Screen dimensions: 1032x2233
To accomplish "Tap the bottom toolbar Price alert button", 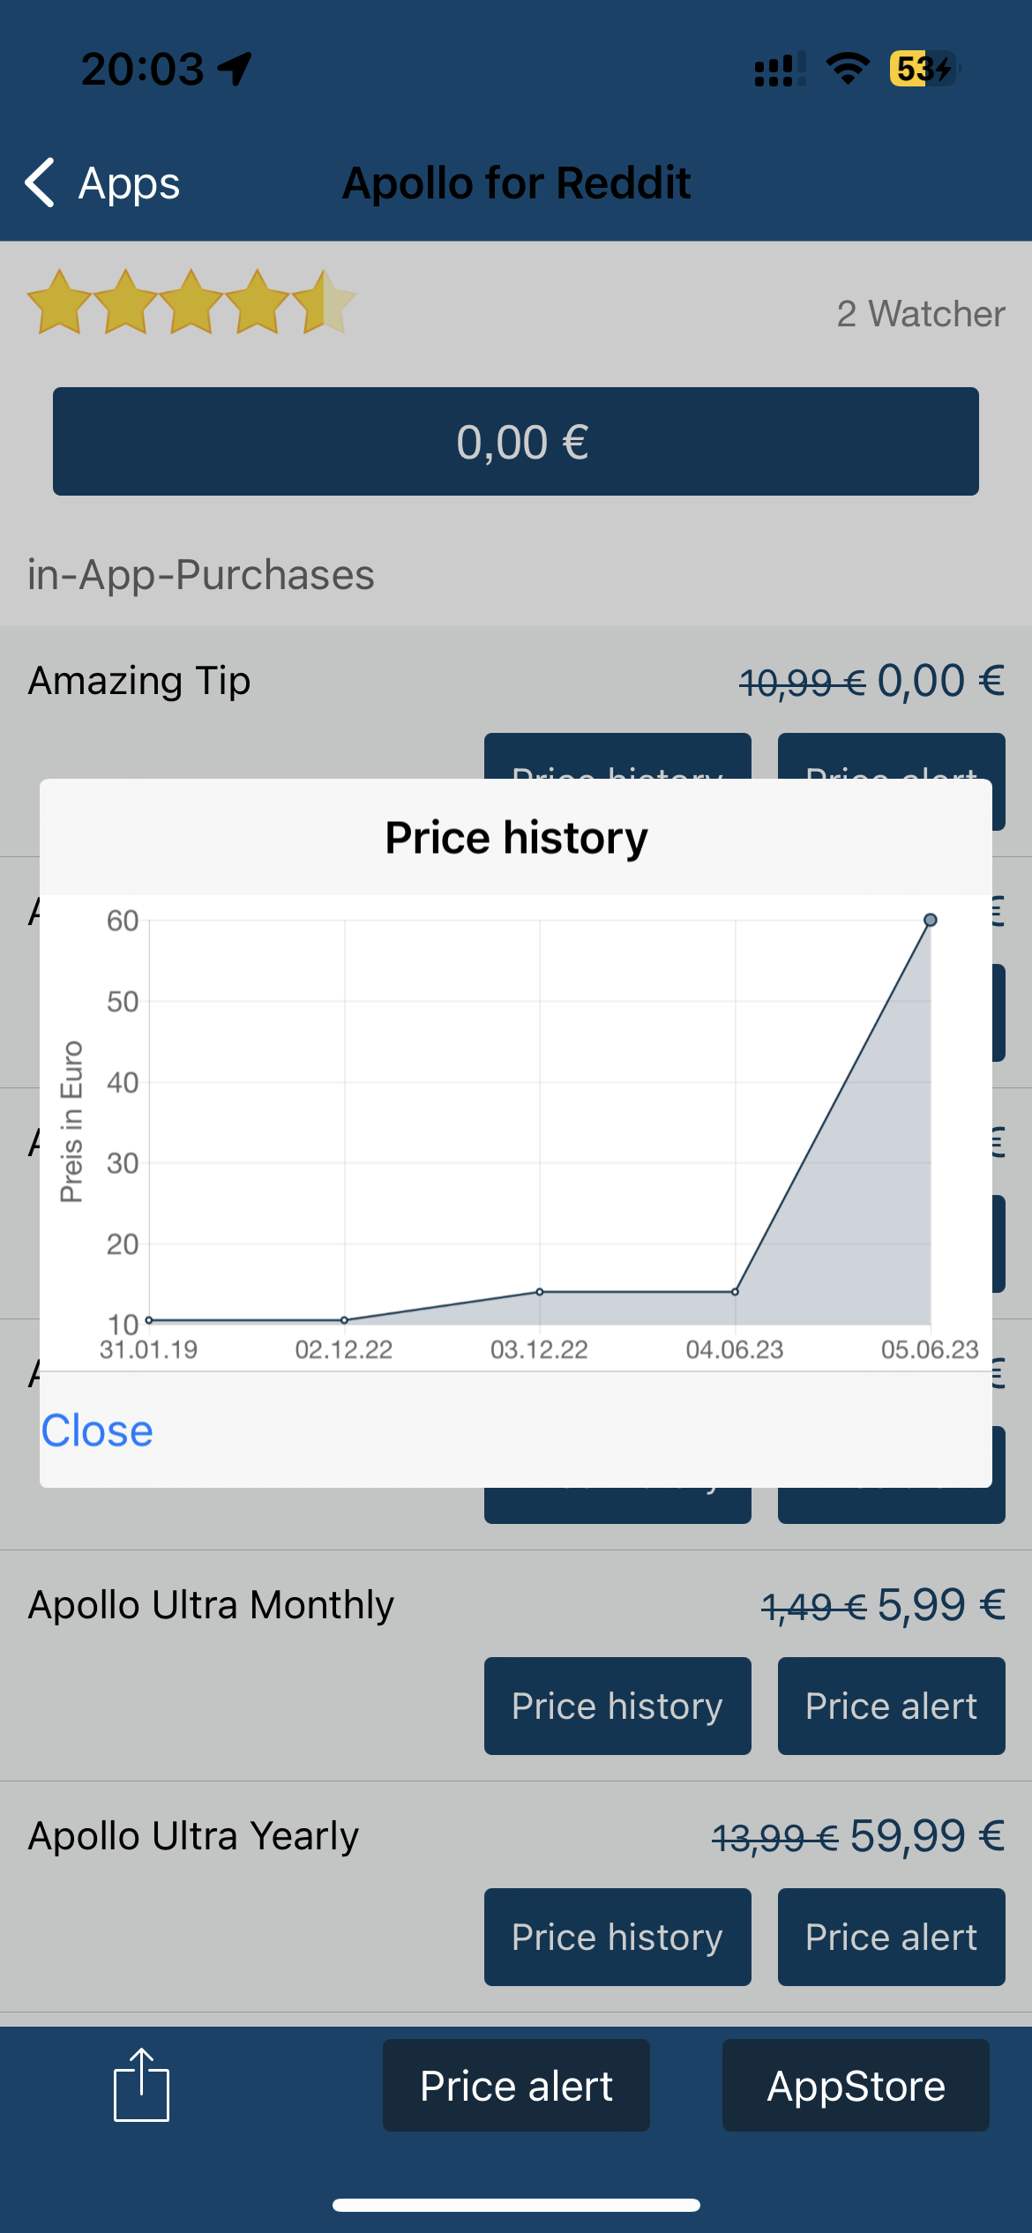I will (516, 2086).
